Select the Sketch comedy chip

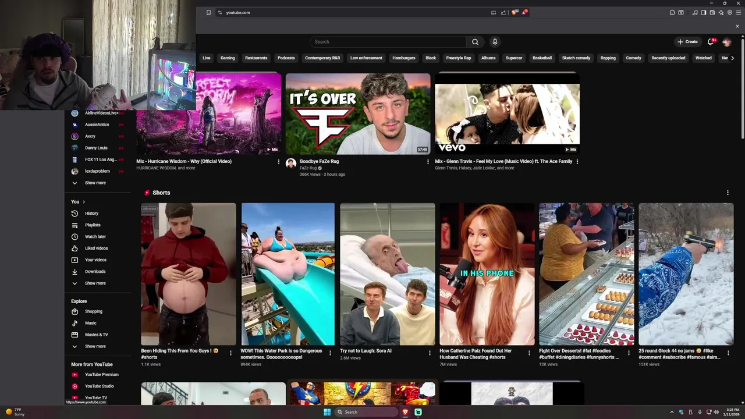tap(576, 58)
